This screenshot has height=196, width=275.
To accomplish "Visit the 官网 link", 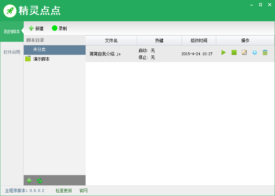I will pyautogui.click(x=84, y=191).
